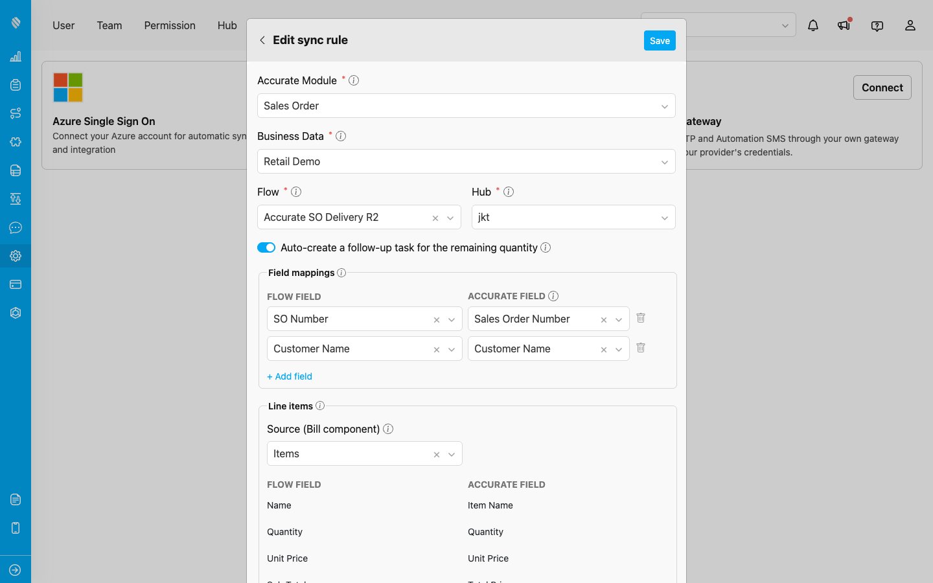Image resolution: width=933 pixels, height=583 pixels.
Task: Open the Source Items dropdown
Action: pyautogui.click(x=365, y=453)
